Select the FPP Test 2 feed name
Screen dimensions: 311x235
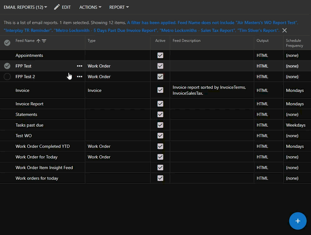click(x=25, y=77)
